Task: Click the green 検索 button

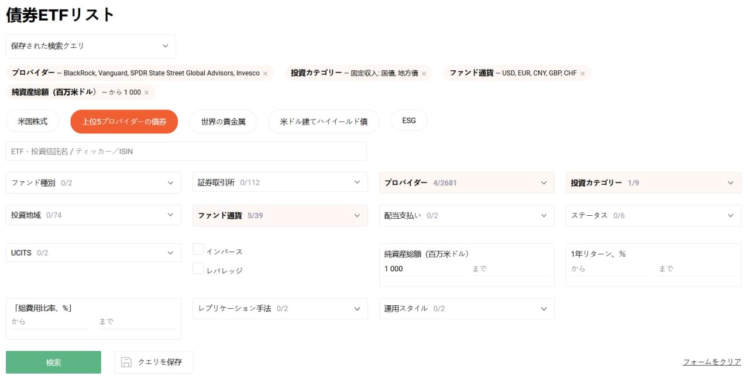Action: (x=53, y=362)
